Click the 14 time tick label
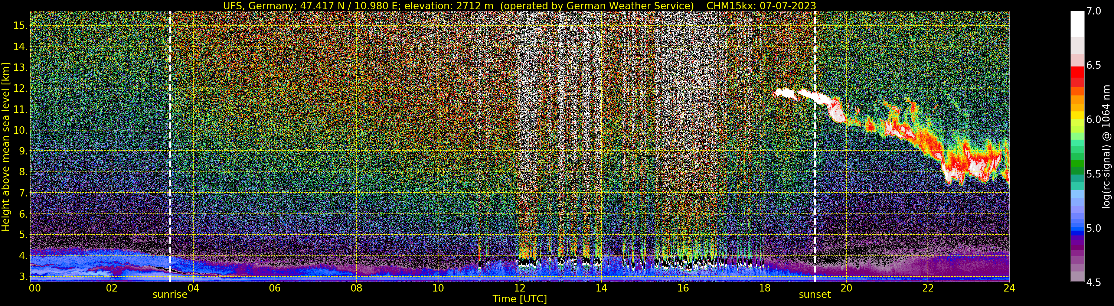The image size is (1114, 306). coord(601,288)
